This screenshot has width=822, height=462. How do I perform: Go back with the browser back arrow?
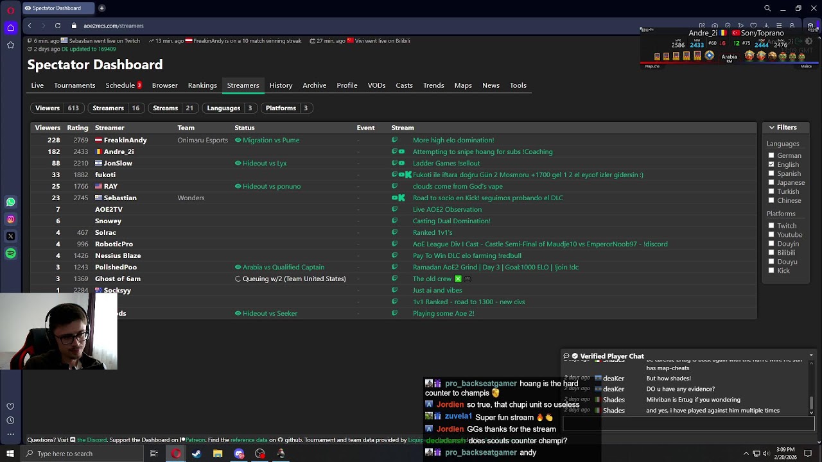pos(30,26)
